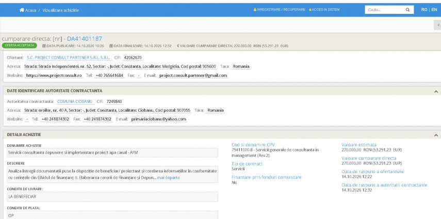Collapse the DETALII ACHIZITIE section
Viewport: 441px width, 219px height.
436,135
